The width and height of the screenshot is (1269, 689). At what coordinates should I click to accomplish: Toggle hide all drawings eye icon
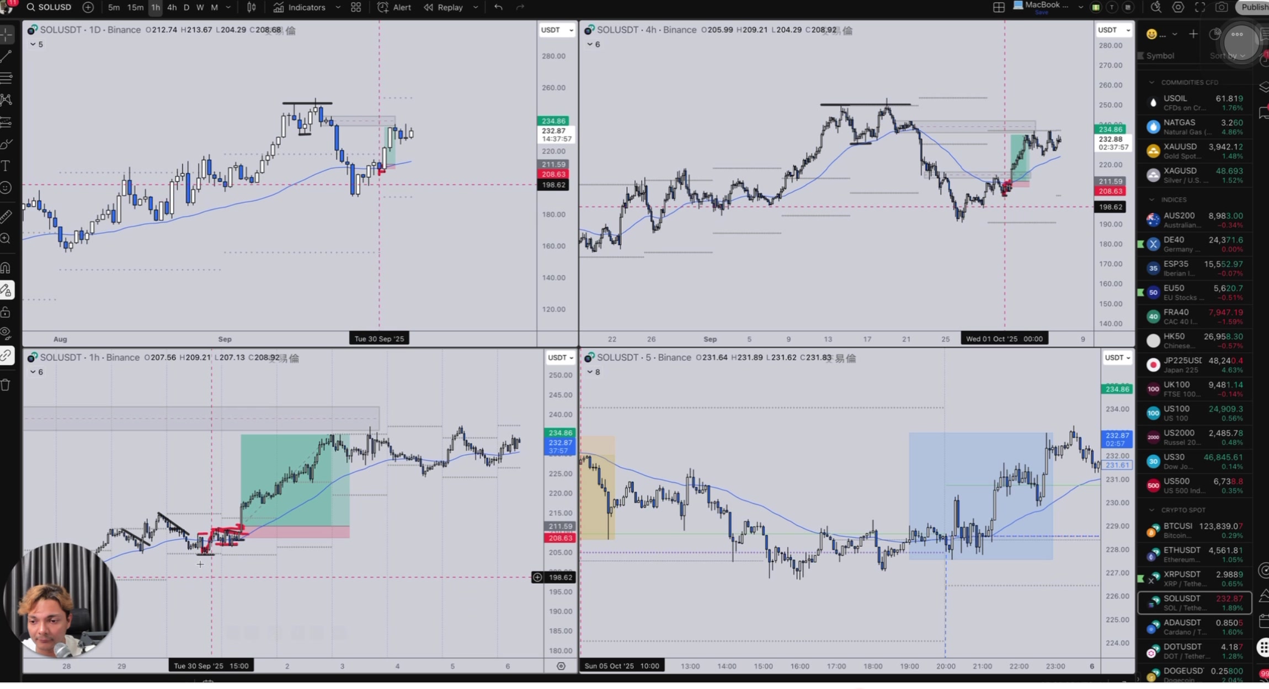tap(6, 333)
